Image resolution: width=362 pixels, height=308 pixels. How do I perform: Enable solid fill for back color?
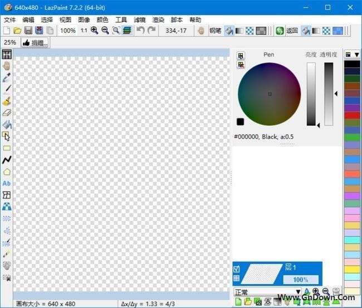click(306, 31)
